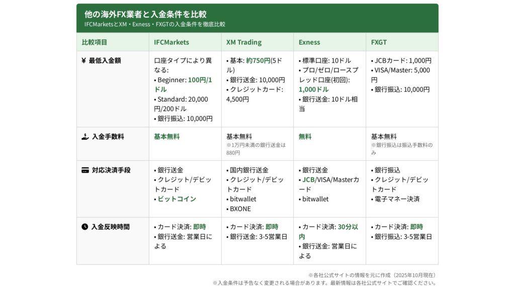This screenshot has height=290, width=515.
Task: Click the BXONE payment entry
Action: coord(240,208)
